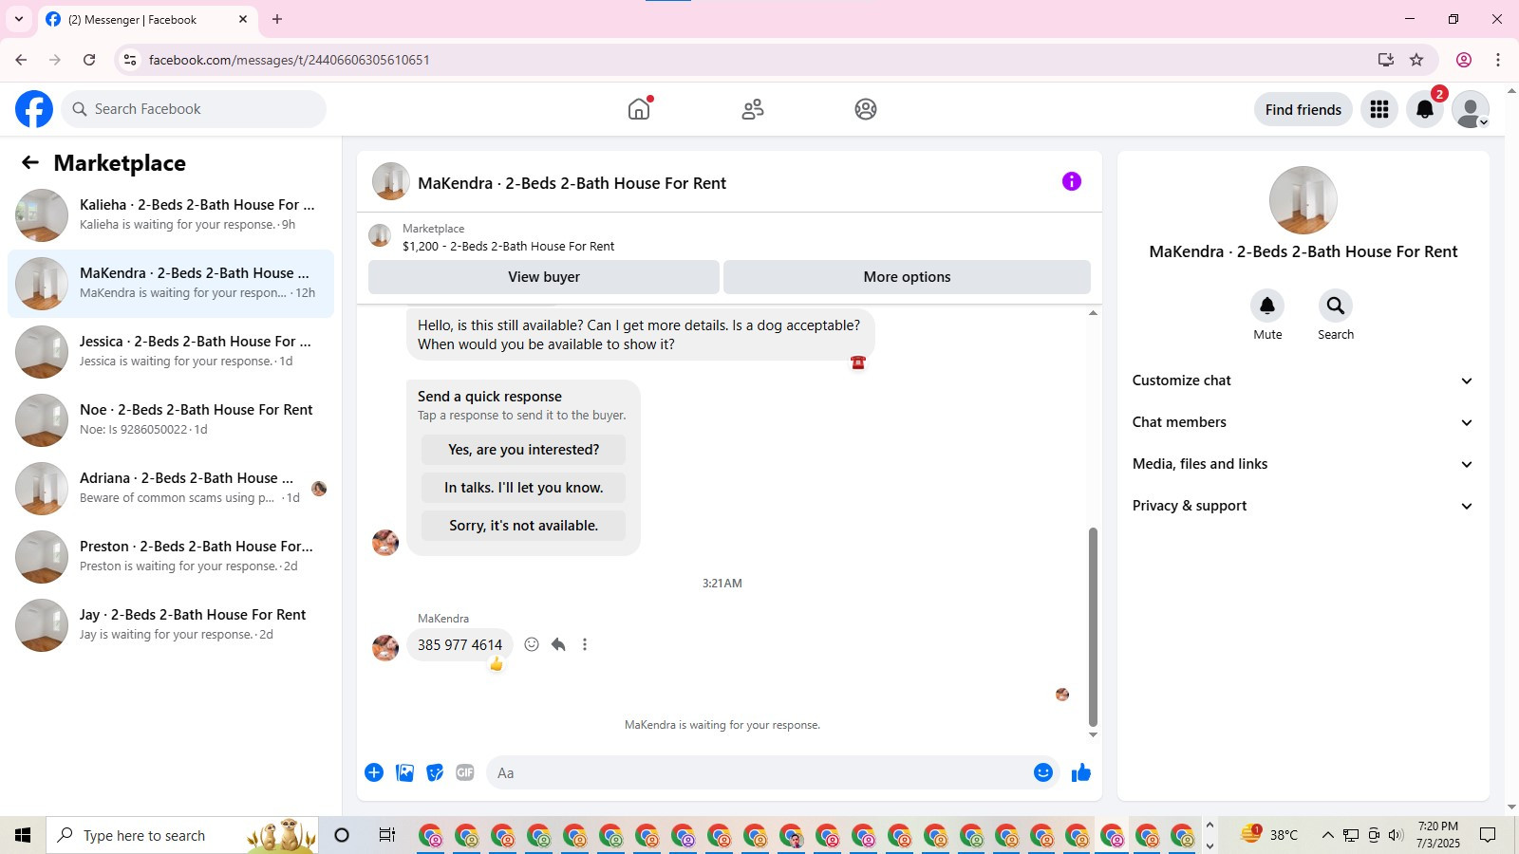Click the More options button

[x=907, y=277]
